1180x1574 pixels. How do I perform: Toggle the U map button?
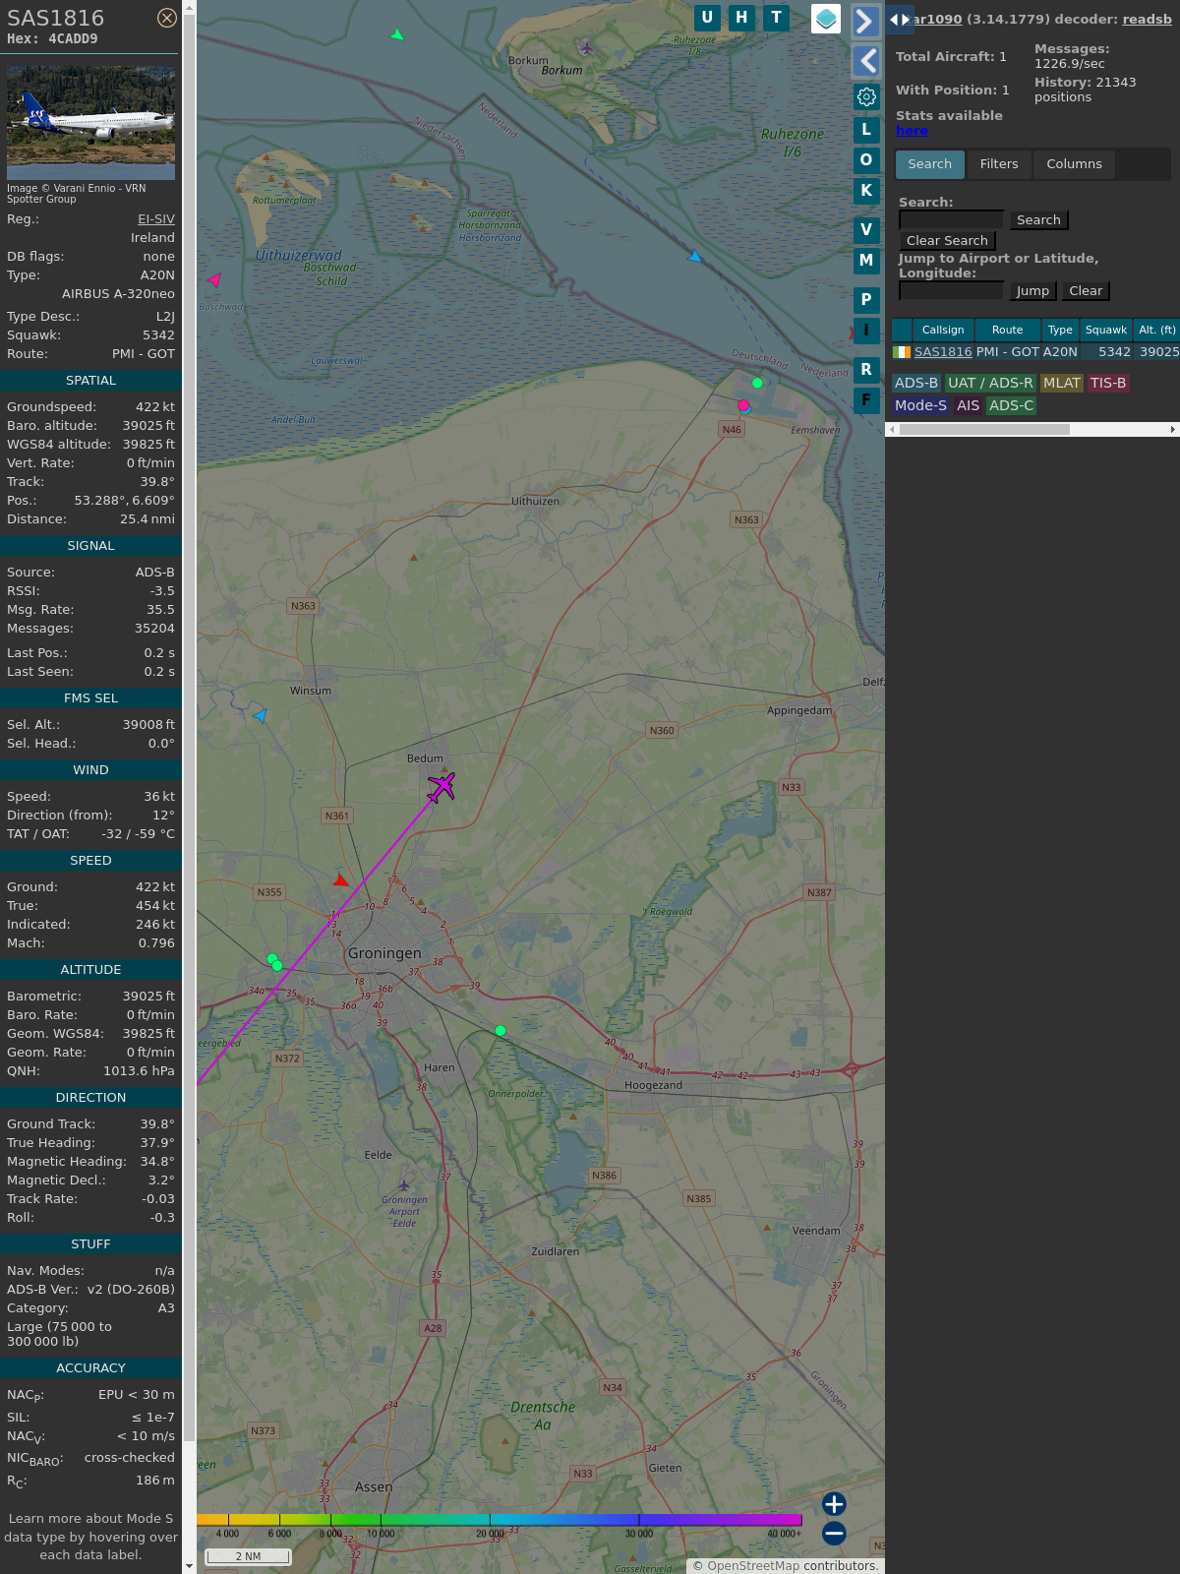coord(707,18)
